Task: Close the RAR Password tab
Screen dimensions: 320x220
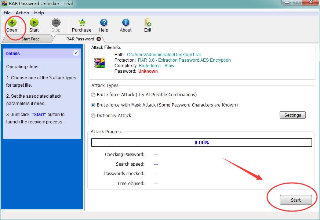Action: (99, 39)
